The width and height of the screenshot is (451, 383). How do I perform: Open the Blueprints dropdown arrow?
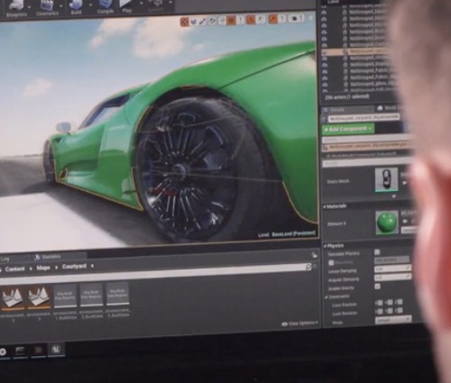click(x=30, y=6)
